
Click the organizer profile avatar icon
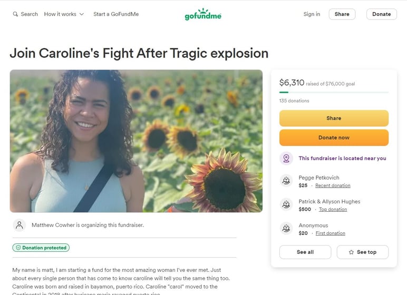[20, 225]
